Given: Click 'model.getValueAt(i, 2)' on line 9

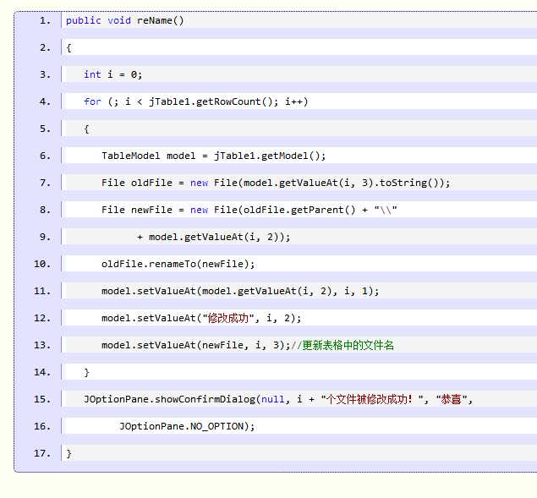Looking at the screenshot, I should [216, 237].
